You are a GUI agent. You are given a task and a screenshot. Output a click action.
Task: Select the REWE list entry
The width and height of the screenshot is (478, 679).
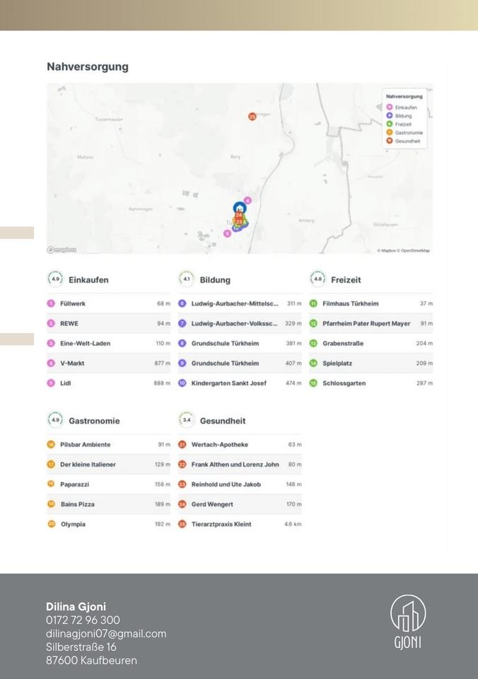coord(69,323)
